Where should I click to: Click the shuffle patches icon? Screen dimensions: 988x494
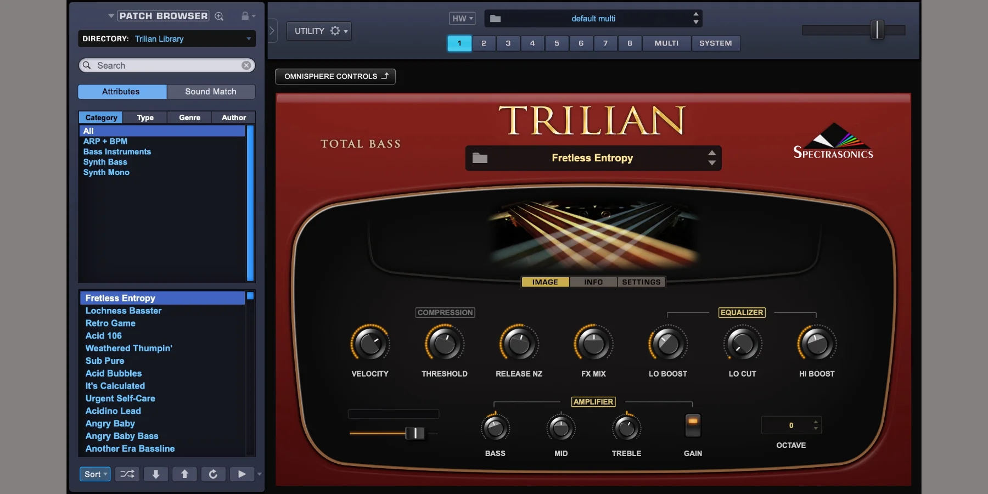127,474
